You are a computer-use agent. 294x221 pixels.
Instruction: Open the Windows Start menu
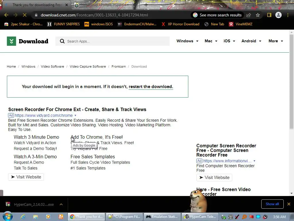pyautogui.click(x=8, y=217)
